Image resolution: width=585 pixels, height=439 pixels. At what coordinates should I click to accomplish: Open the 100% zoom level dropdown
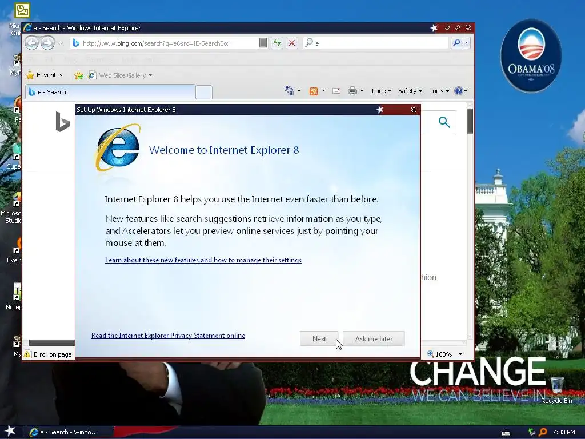(x=460, y=354)
